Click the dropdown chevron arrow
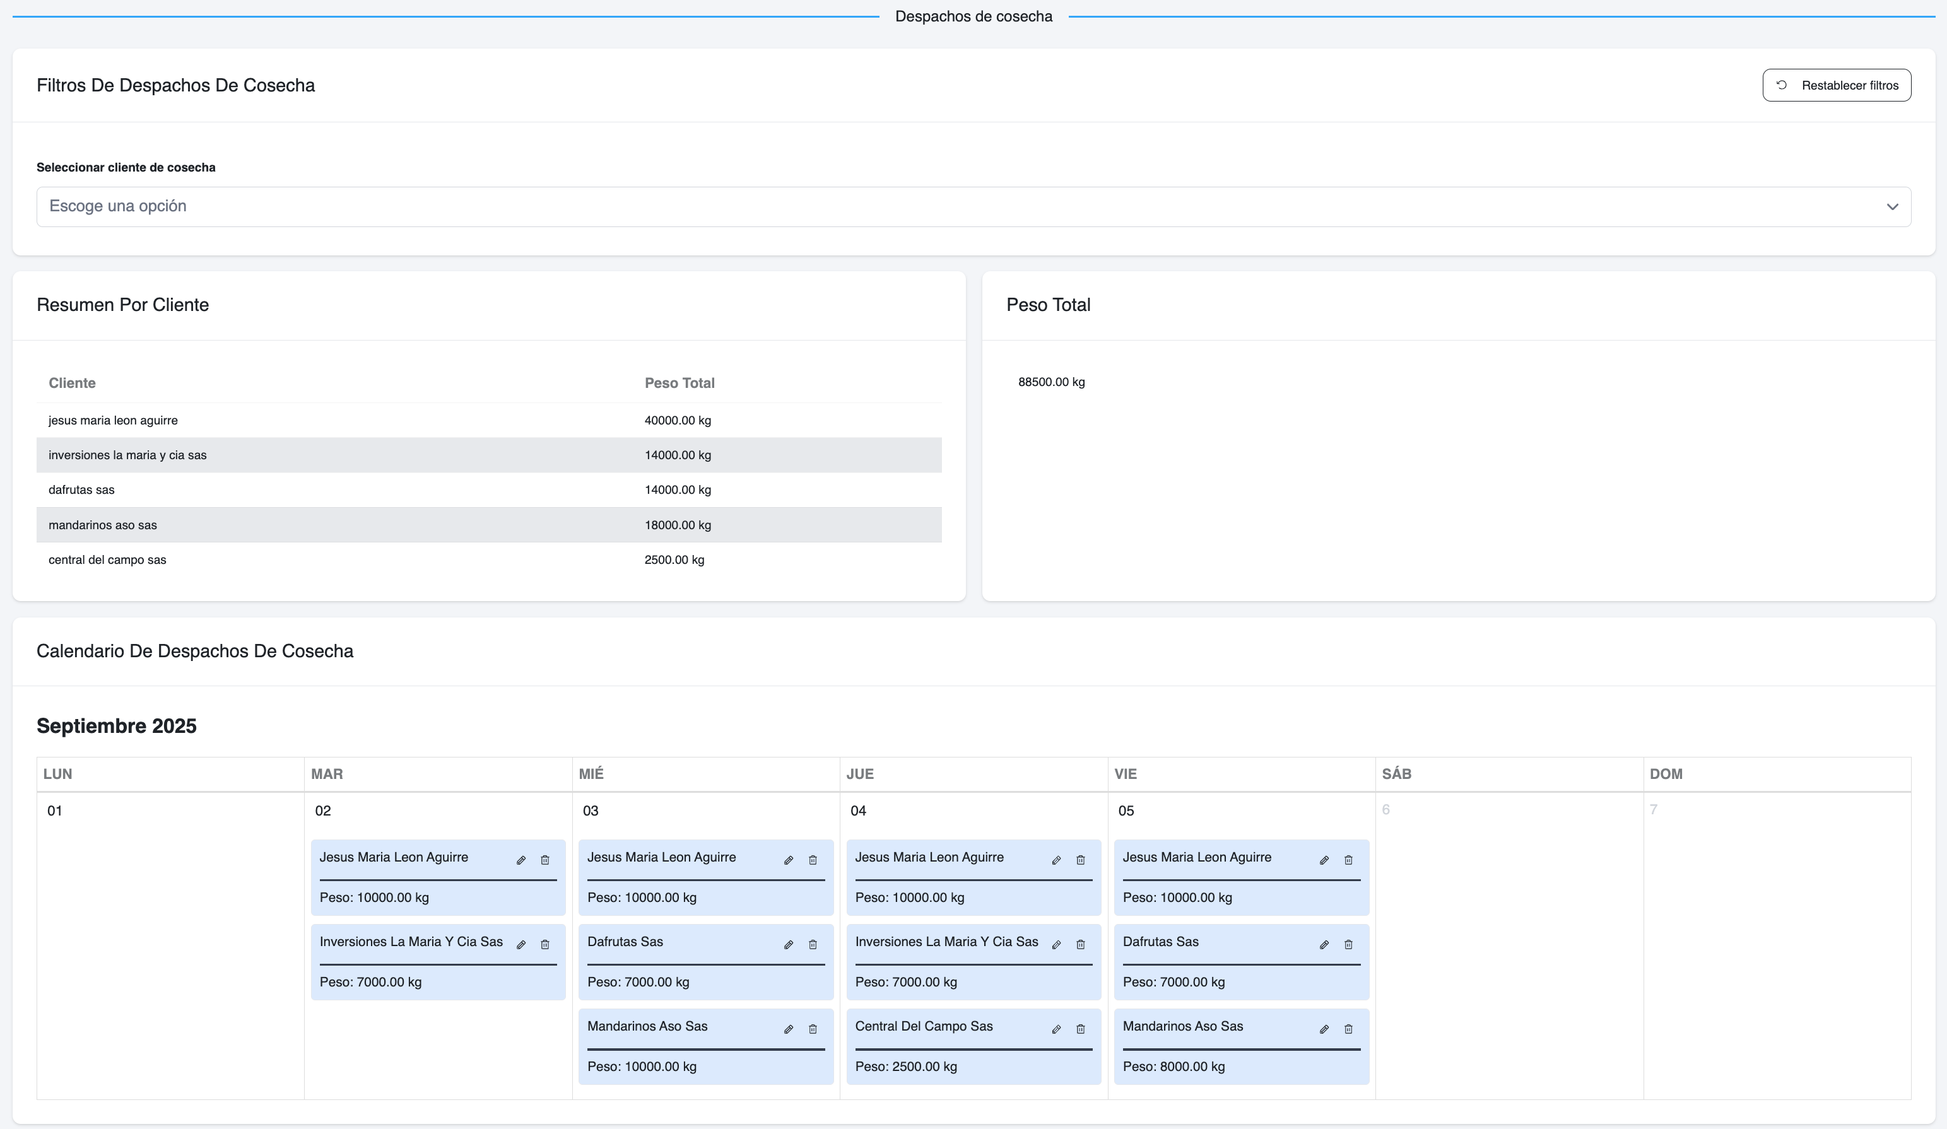Viewport: 1947px width, 1129px height. click(1891, 207)
